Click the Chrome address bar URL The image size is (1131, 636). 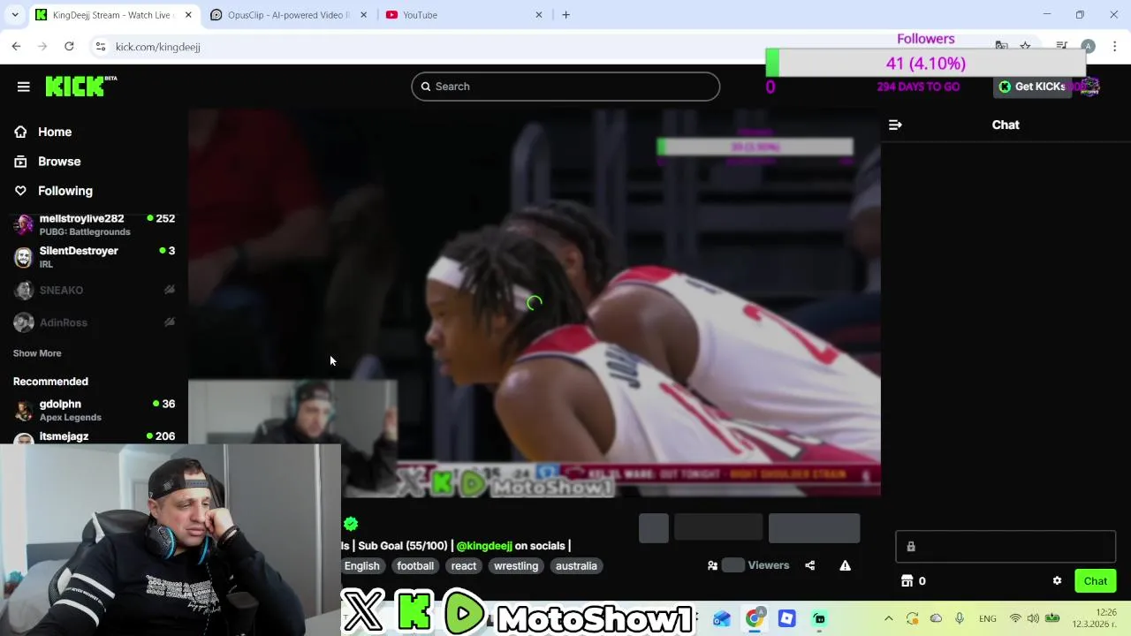pyautogui.click(x=158, y=47)
